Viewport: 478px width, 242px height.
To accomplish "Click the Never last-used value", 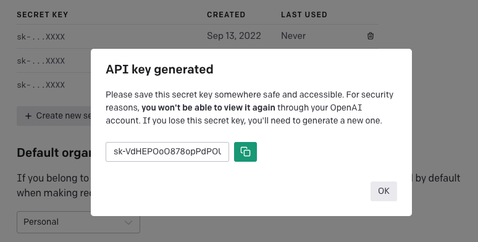I will 293,36.
